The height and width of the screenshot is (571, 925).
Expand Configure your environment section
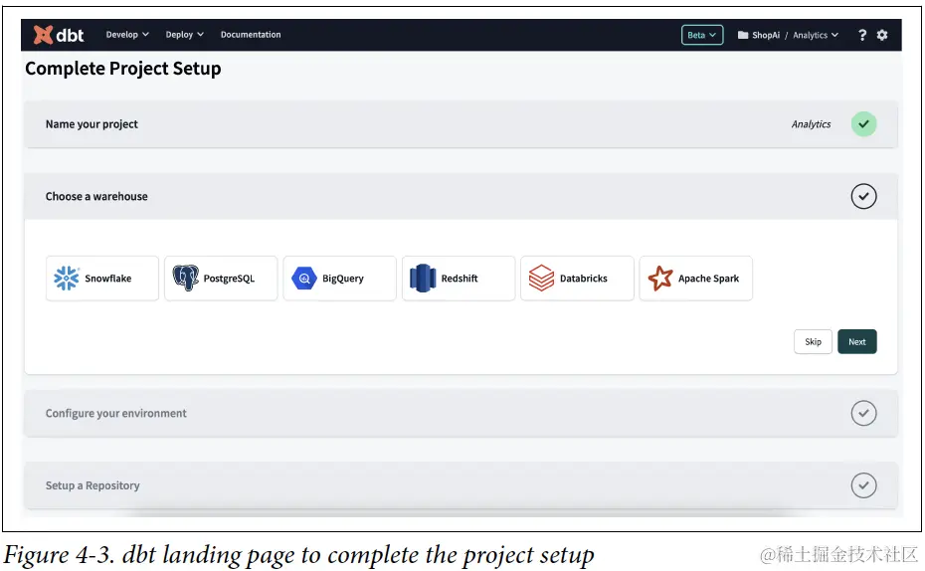pyautogui.click(x=461, y=414)
